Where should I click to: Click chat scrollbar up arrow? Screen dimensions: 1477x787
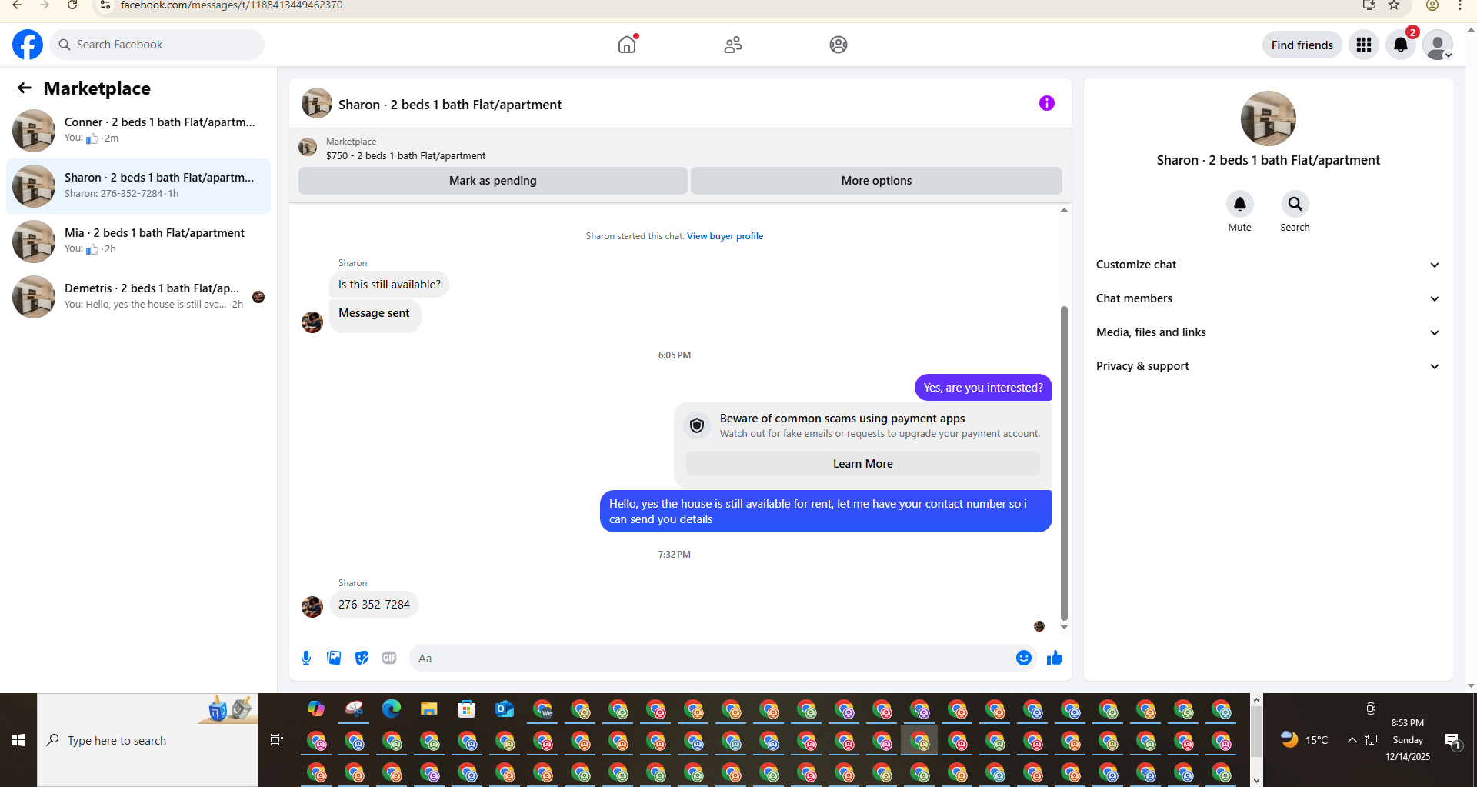(1064, 209)
